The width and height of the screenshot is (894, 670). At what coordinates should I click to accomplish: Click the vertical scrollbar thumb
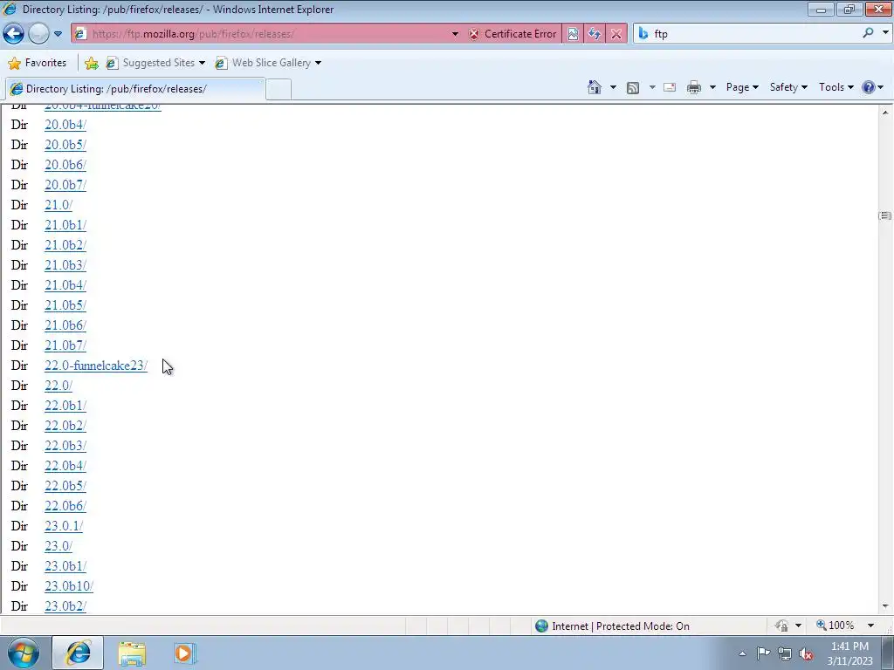(x=885, y=216)
